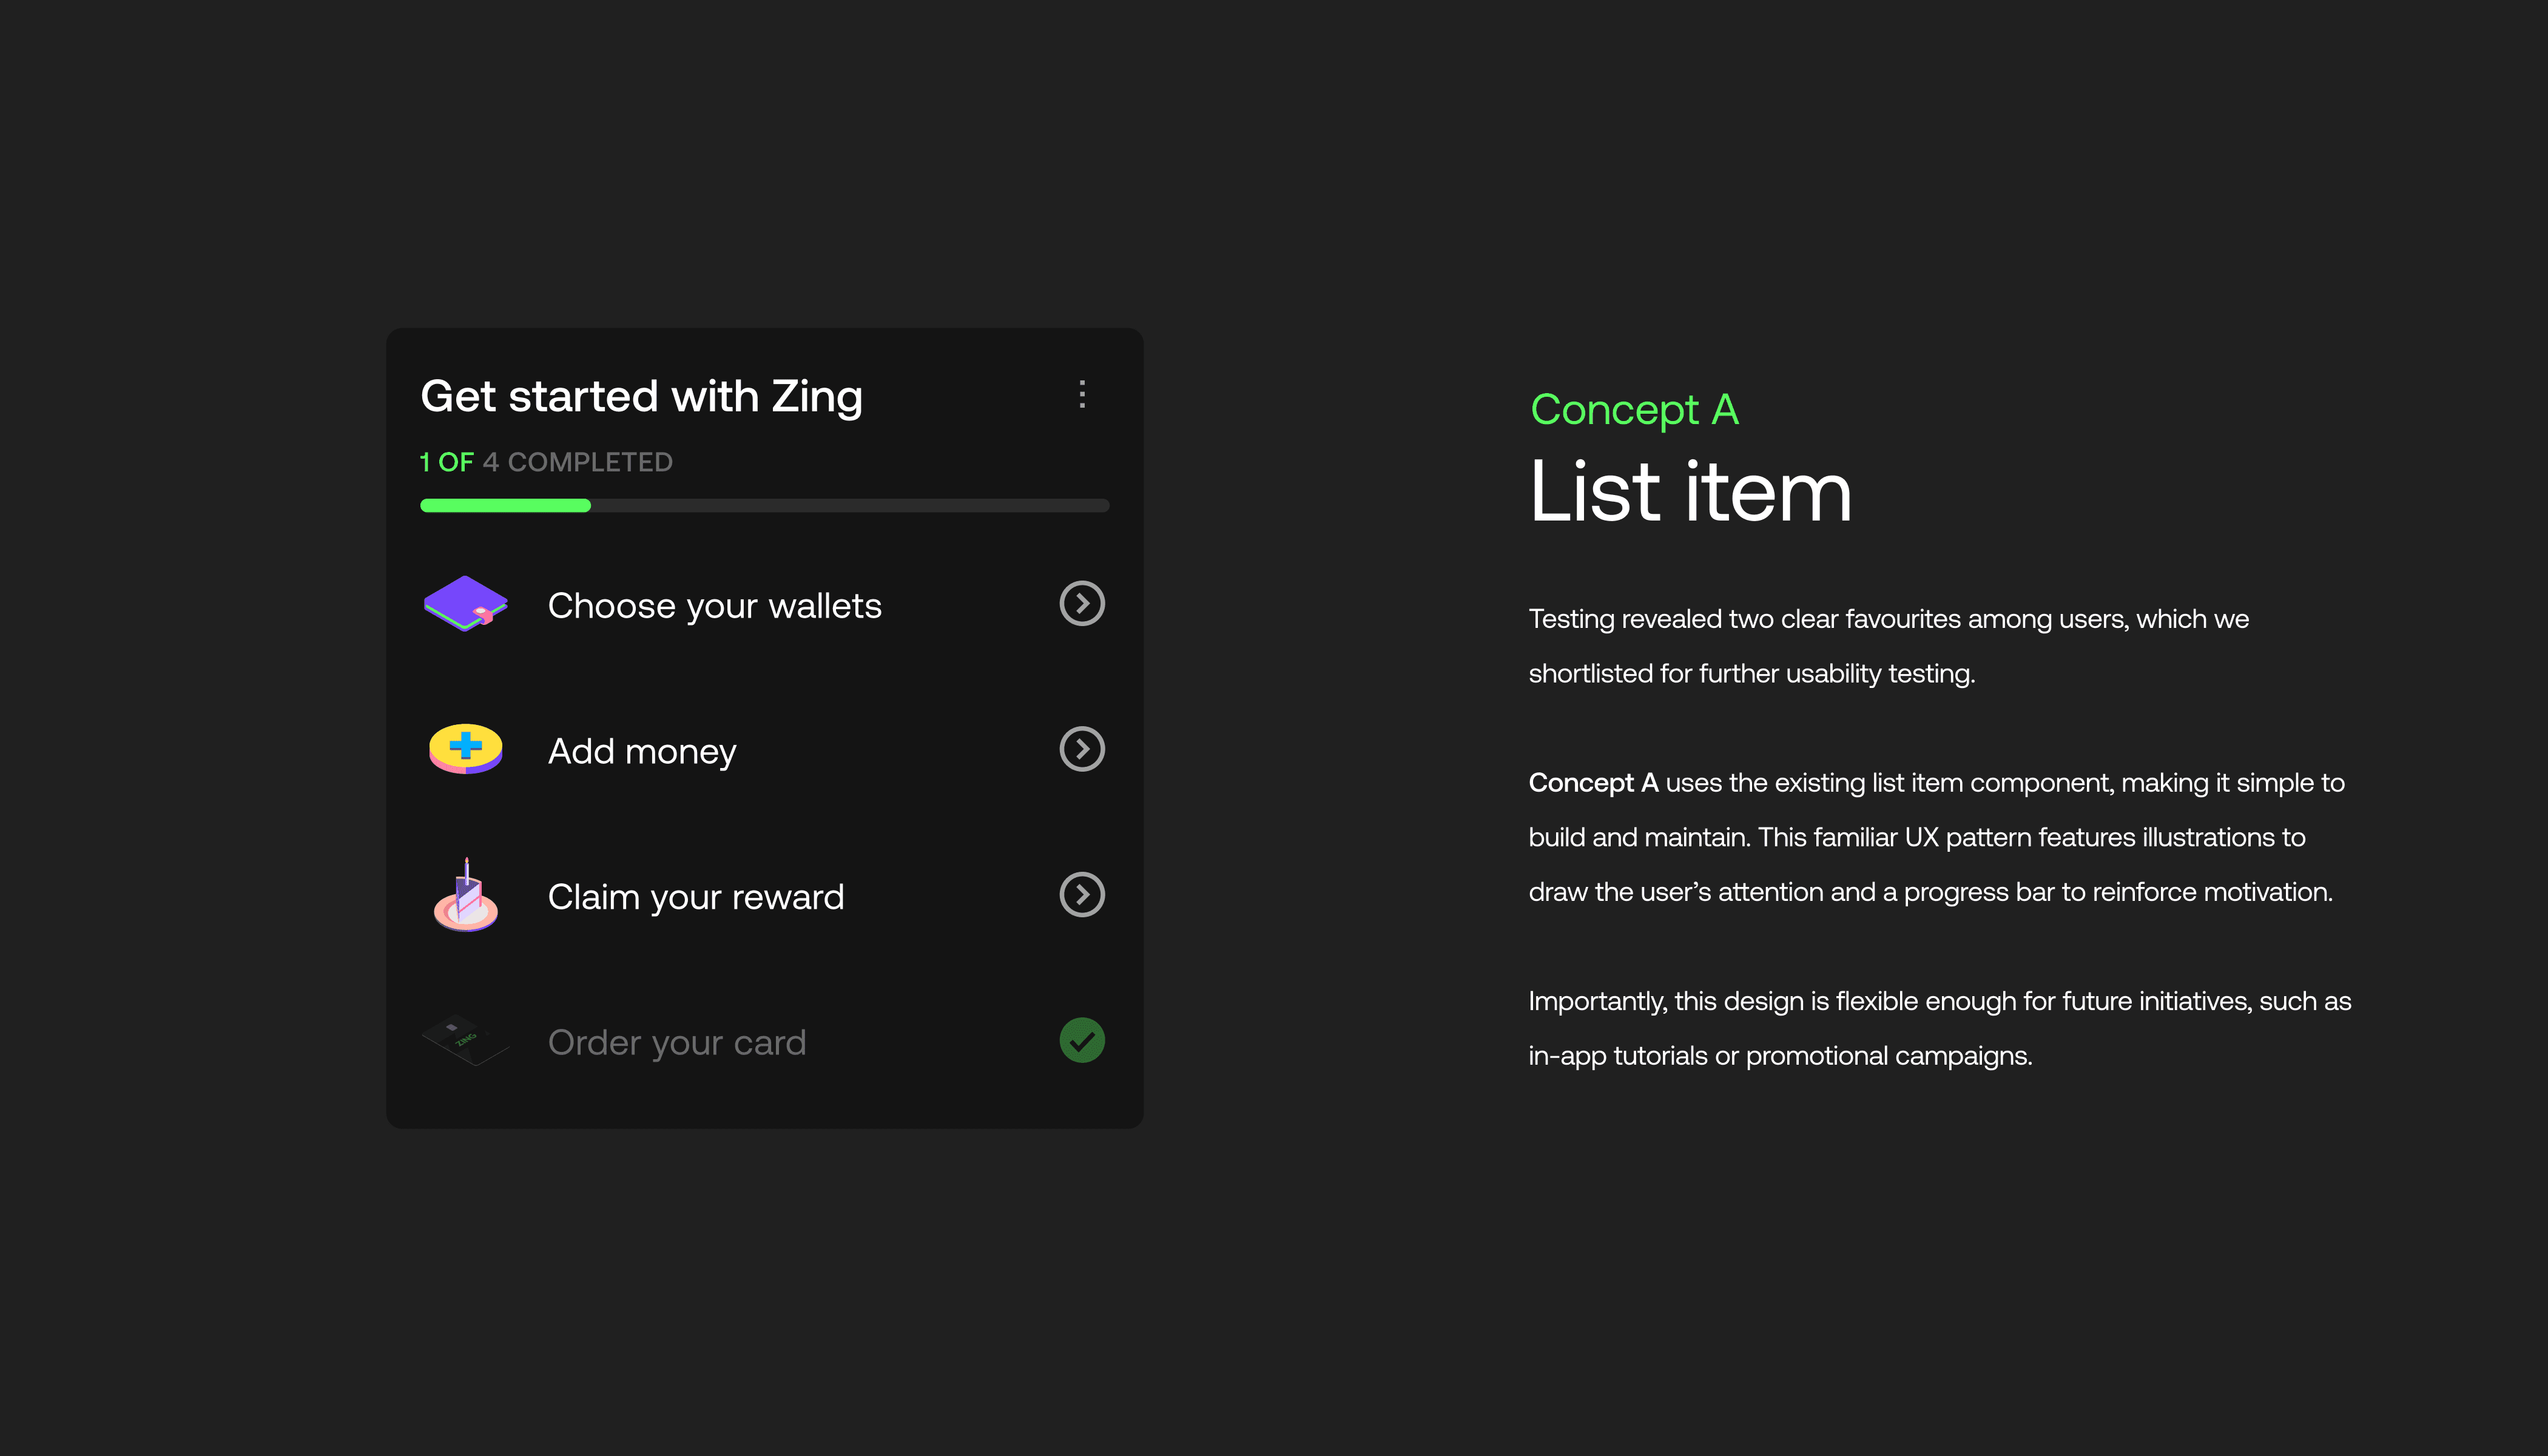Click the green filled progress bar segment
This screenshot has height=1456, width=2548.
(x=505, y=506)
